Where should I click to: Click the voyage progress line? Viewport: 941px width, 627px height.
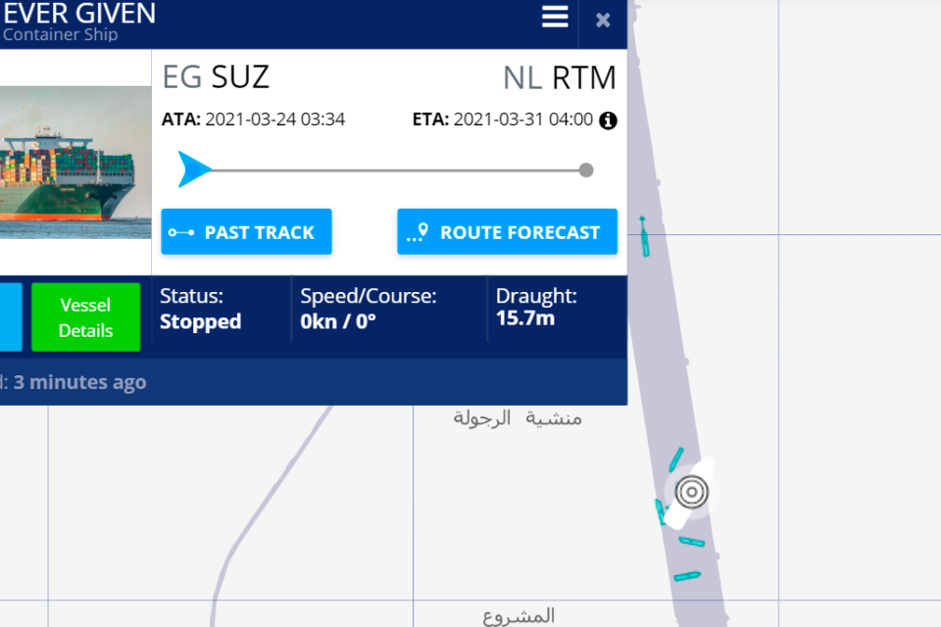(x=395, y=170)
